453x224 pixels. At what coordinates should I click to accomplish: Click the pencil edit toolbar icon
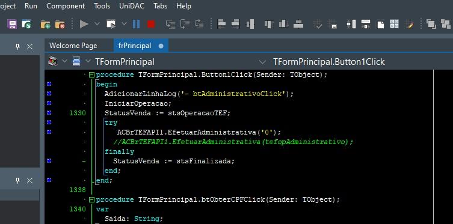409,25
